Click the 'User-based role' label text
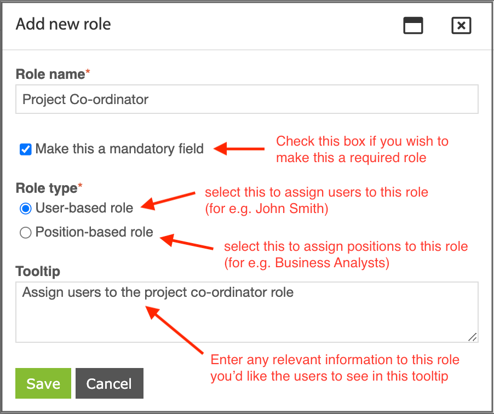Screen dimensions: 494x414 (x=84, y=208)
